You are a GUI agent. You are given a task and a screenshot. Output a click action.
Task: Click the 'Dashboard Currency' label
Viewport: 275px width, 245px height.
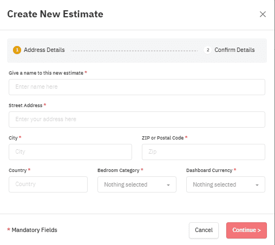[209, 170]
